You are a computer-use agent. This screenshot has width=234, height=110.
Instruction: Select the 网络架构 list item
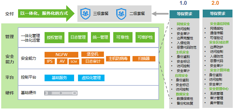coord(217,28)
